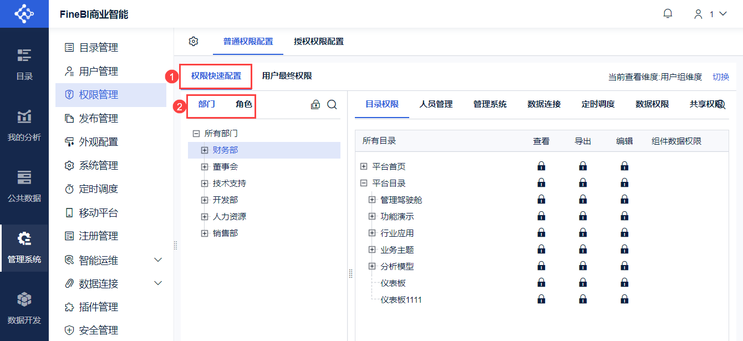This screenshot has width=743, height=341.
Task: Open 用户管理 in the management menu
Action: 98,72
